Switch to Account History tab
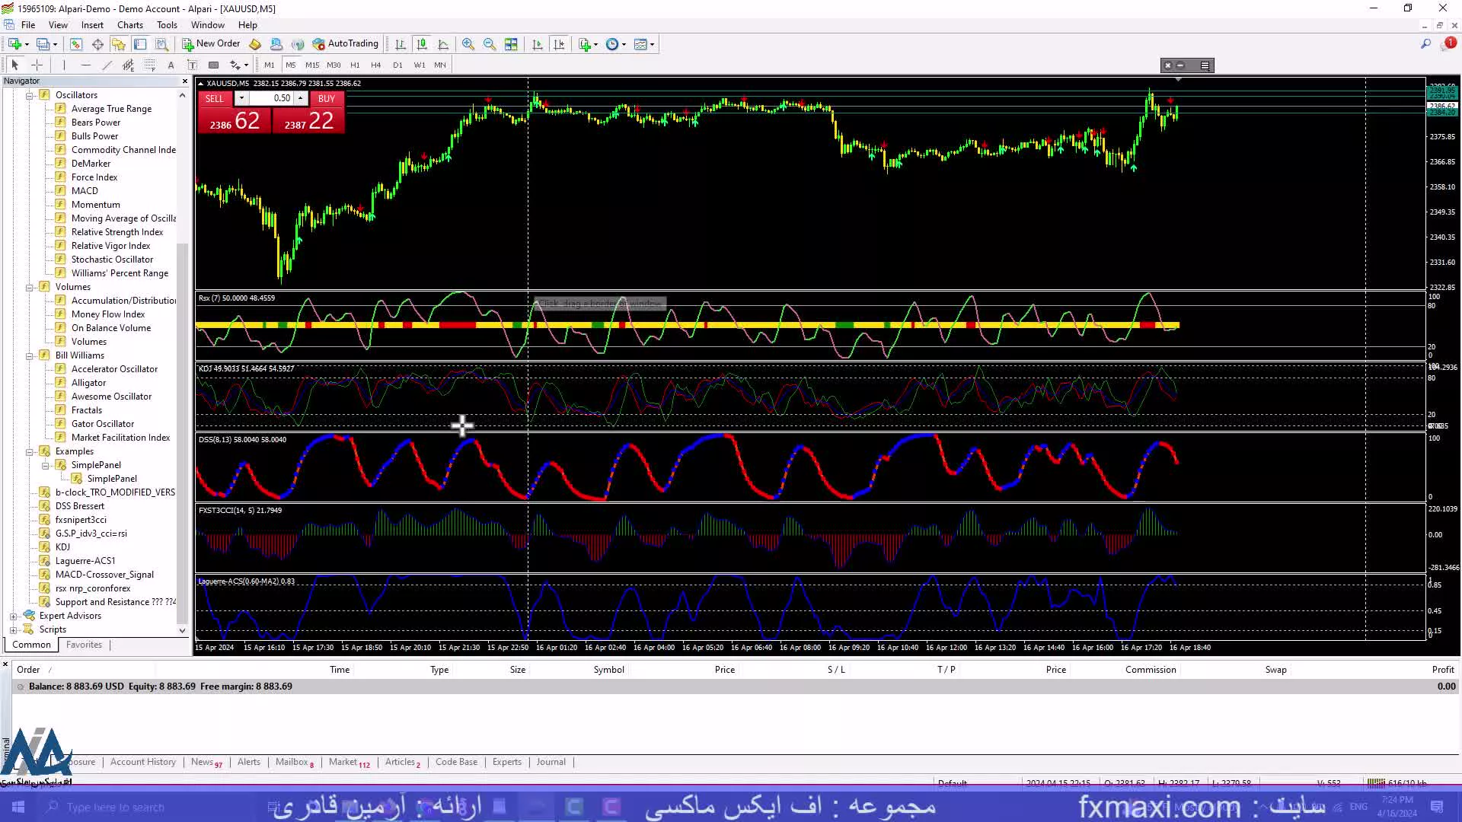The image size is (1462, 822). click(142, 761)
